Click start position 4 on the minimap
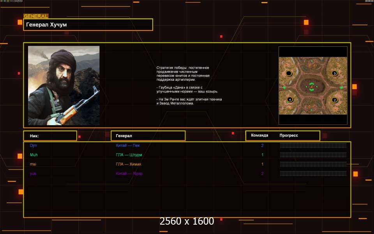Viewport: 374px width, 234px height. (x=289, y=100)
